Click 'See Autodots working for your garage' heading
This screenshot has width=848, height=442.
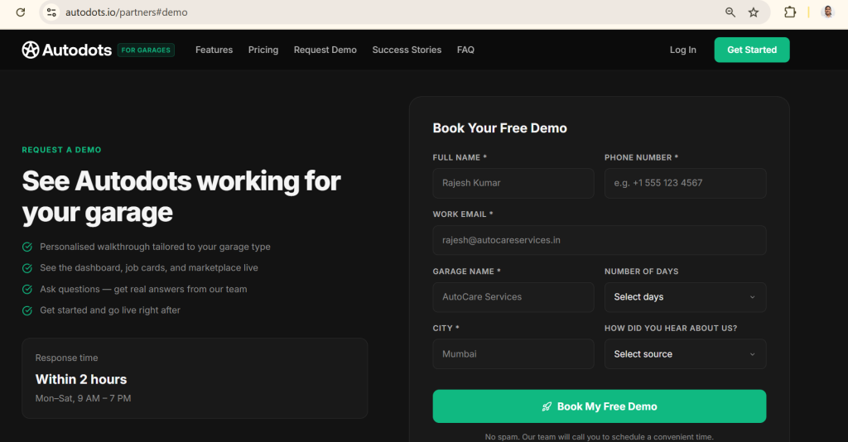[x=181, y=197]
